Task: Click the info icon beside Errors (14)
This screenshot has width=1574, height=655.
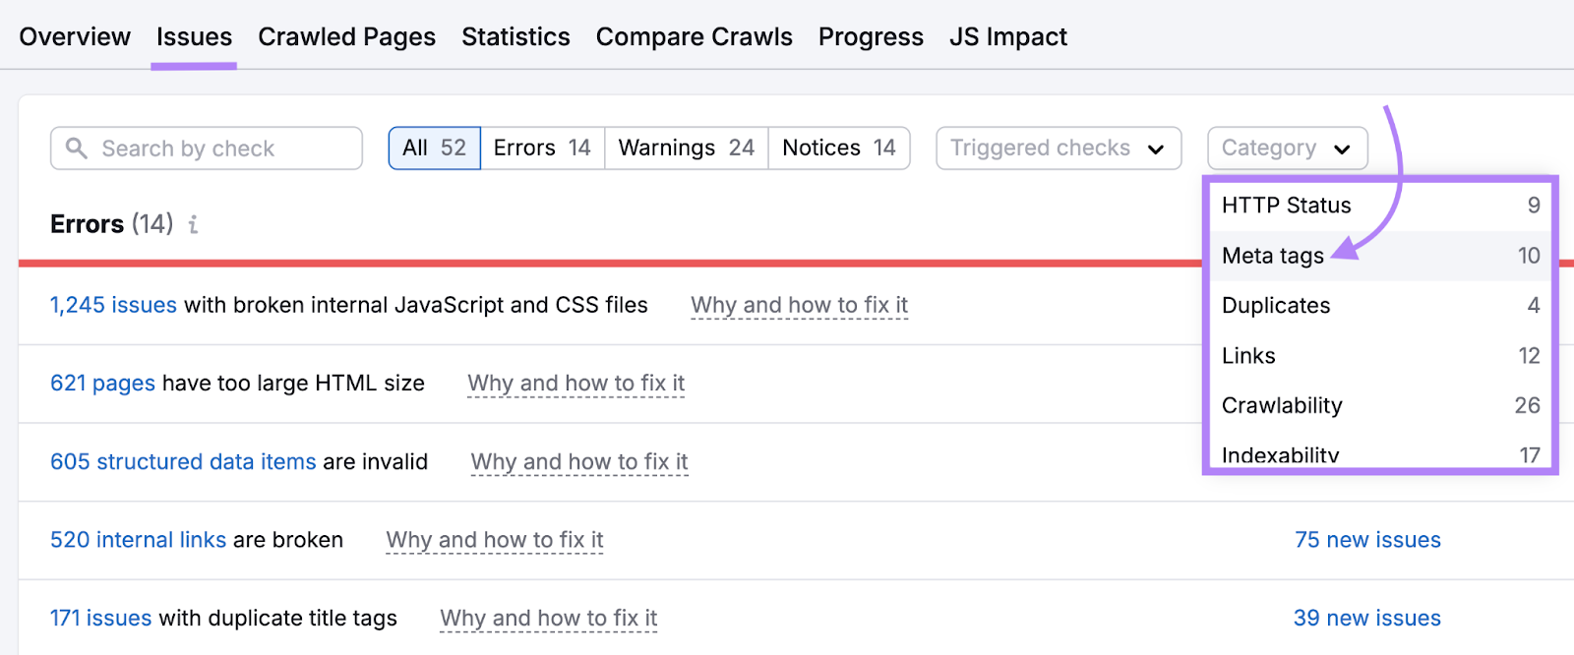Action: pyautogui.click(x=193, y=224)
